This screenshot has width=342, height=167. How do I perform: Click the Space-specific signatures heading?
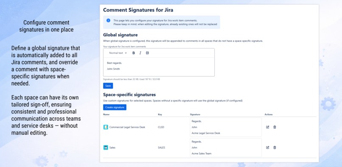coord(129,95)
